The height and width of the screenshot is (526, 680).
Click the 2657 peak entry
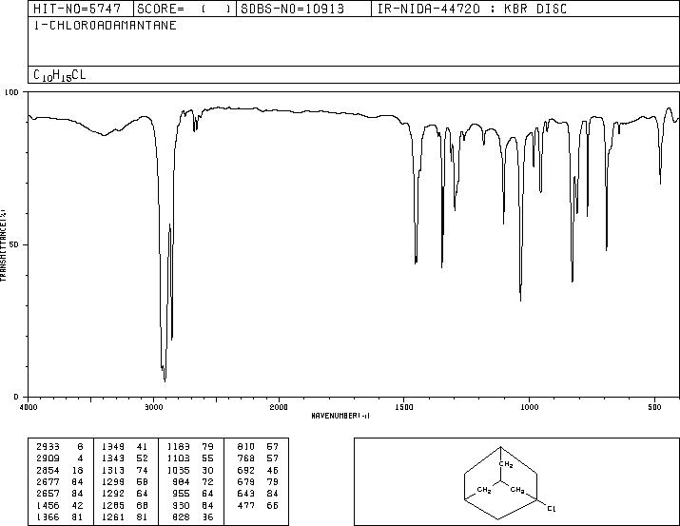[60, 494]
